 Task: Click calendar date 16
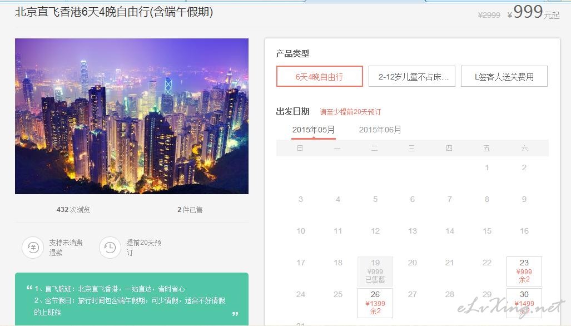(x=524, y=231)
